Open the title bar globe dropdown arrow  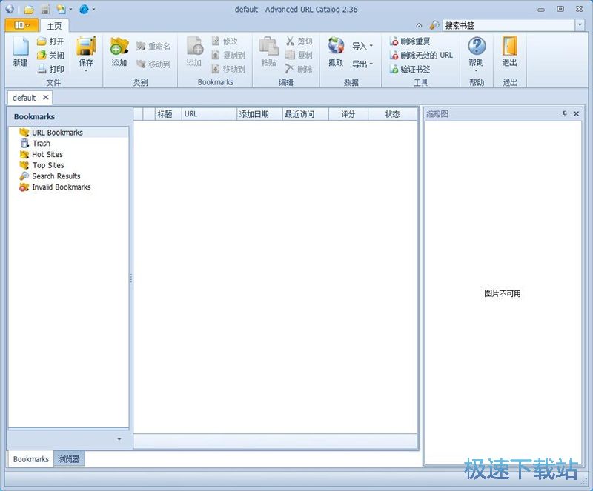click(x=93, y=9)
